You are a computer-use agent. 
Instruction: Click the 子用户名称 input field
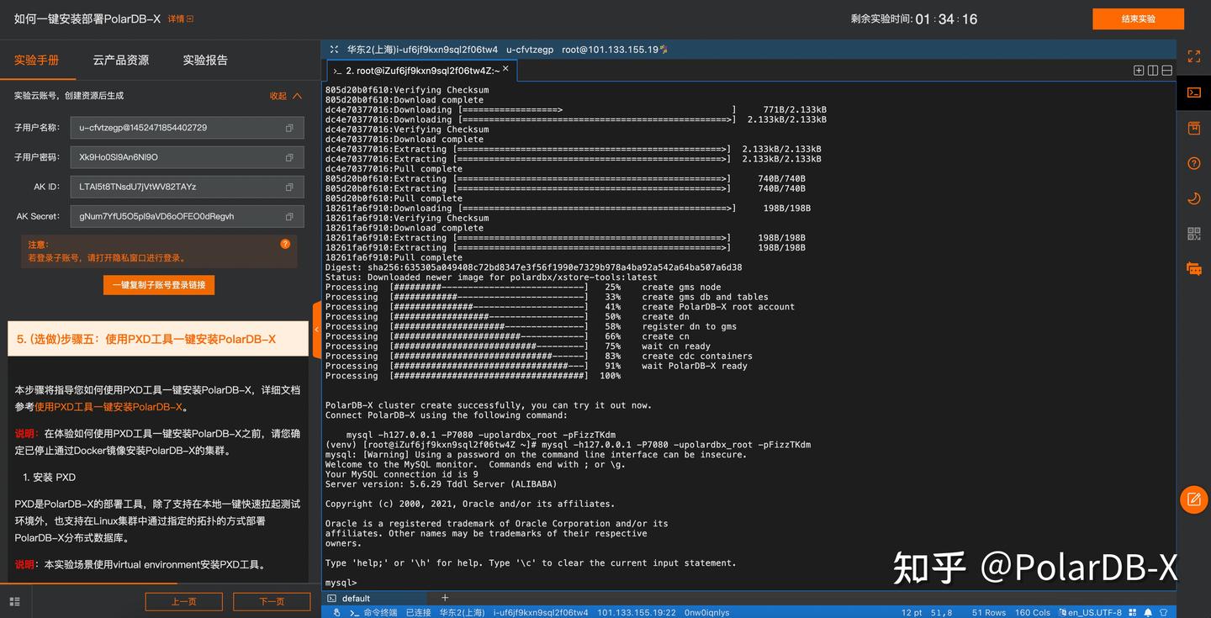(187, 128)
